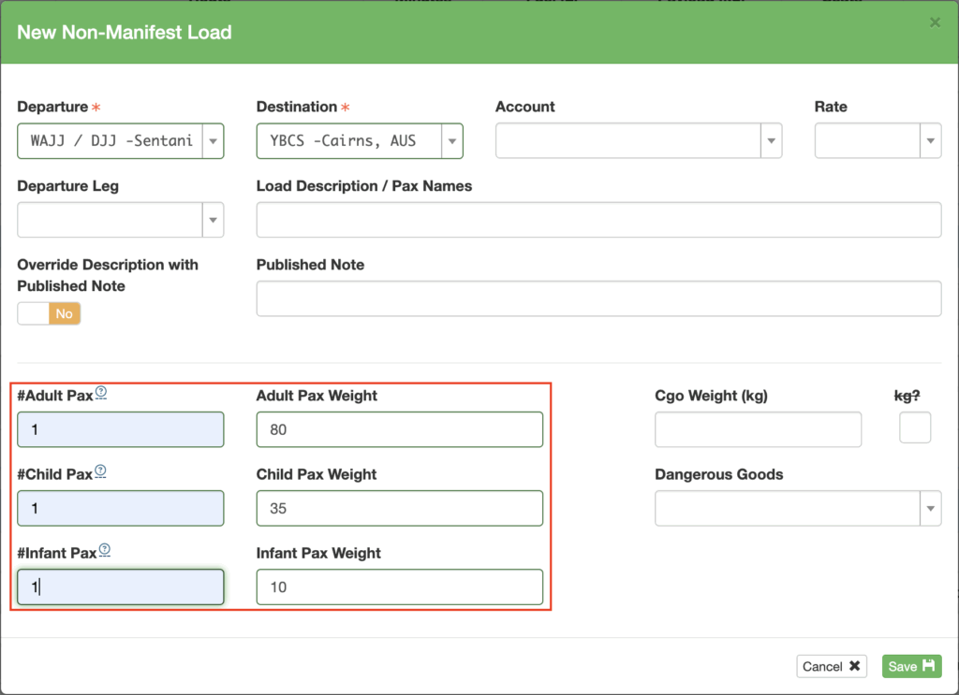This screenshot has height=695, width=959.
Task: Click the Adult Pax help icon
Action: click(x=101, y=393)
